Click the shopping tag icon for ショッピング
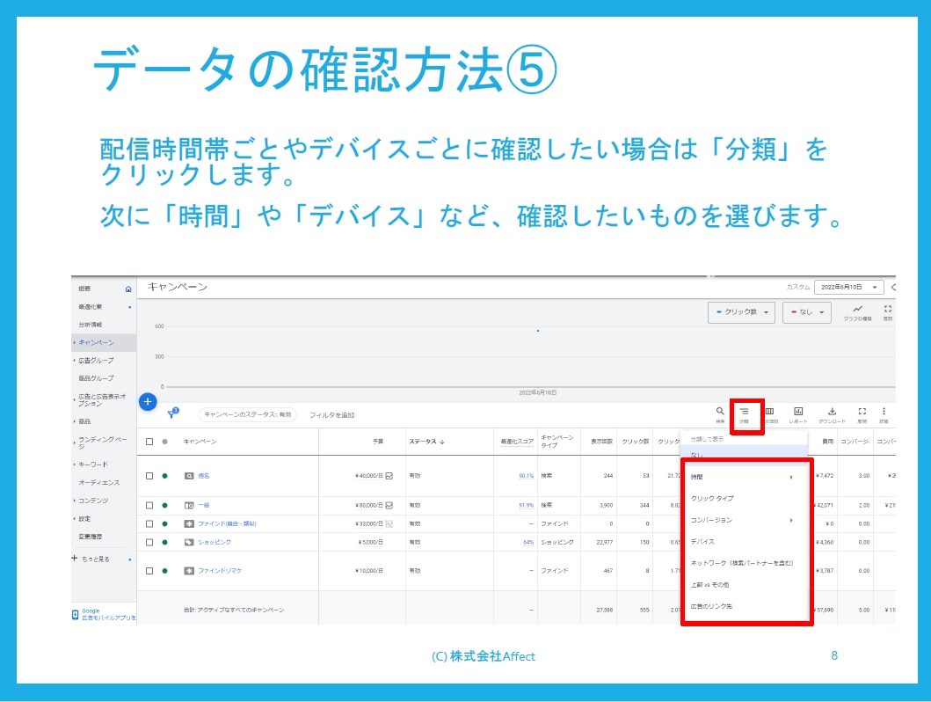Screen dimensions: 931x702 pyautogui.click(x=189, y=542)
